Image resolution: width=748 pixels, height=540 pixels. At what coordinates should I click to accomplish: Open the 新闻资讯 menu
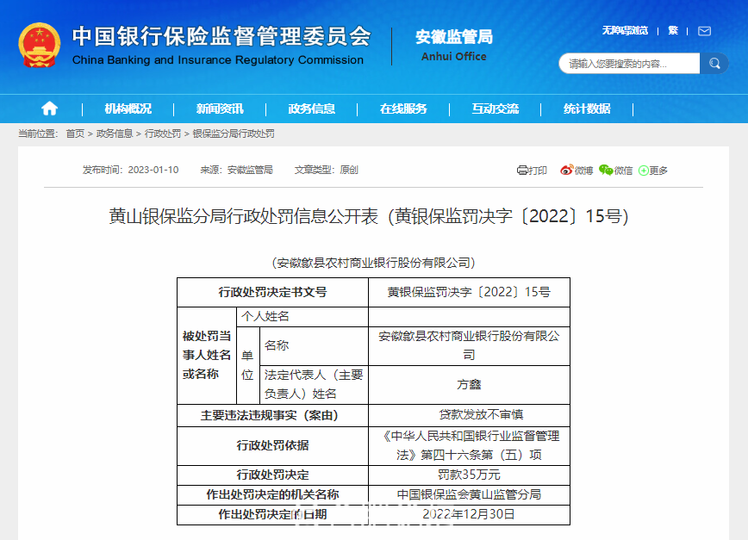pos(220,109)
